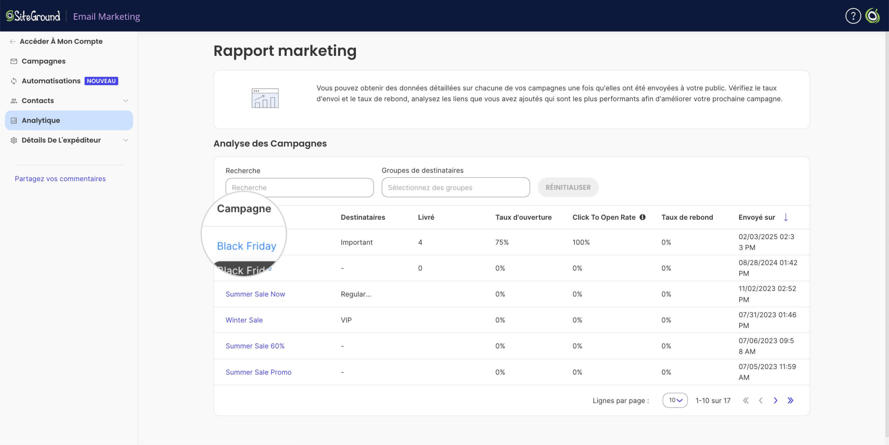Click the NOUVEAU badge

pyautogui.click(x=101, y=81)
